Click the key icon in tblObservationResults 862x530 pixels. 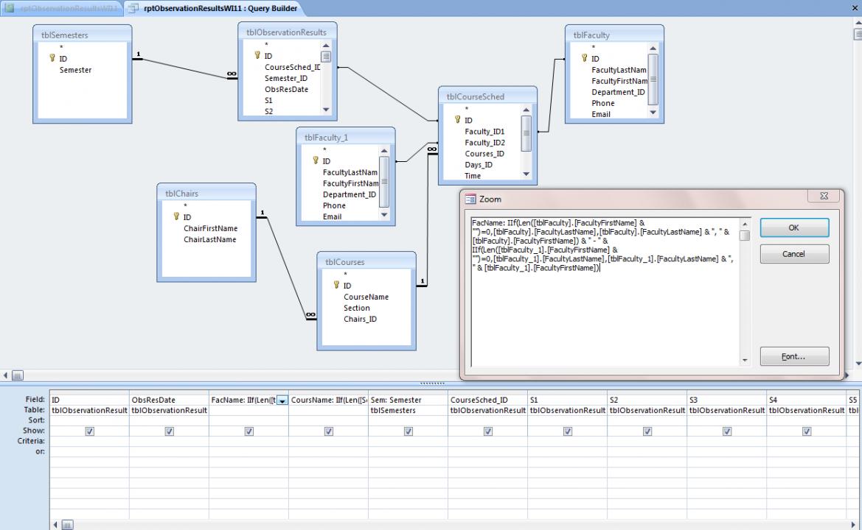click(257, 55)
